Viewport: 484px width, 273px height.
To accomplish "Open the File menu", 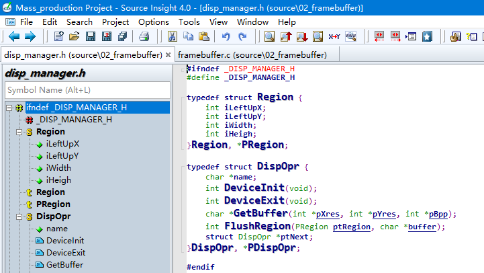I will pos(26,22).
